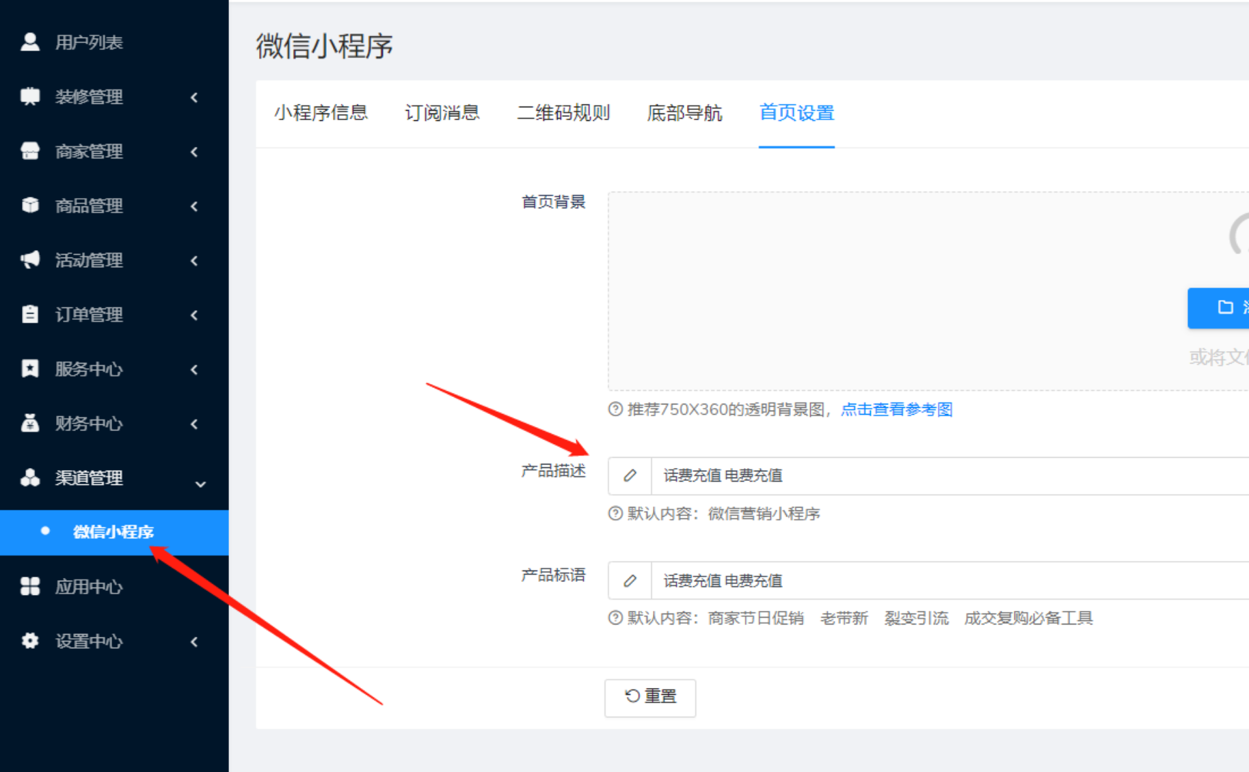Click the pencil icon beside 产品描述 field
This screenshot has width=1249, height=772.
(x=630, y=475)
